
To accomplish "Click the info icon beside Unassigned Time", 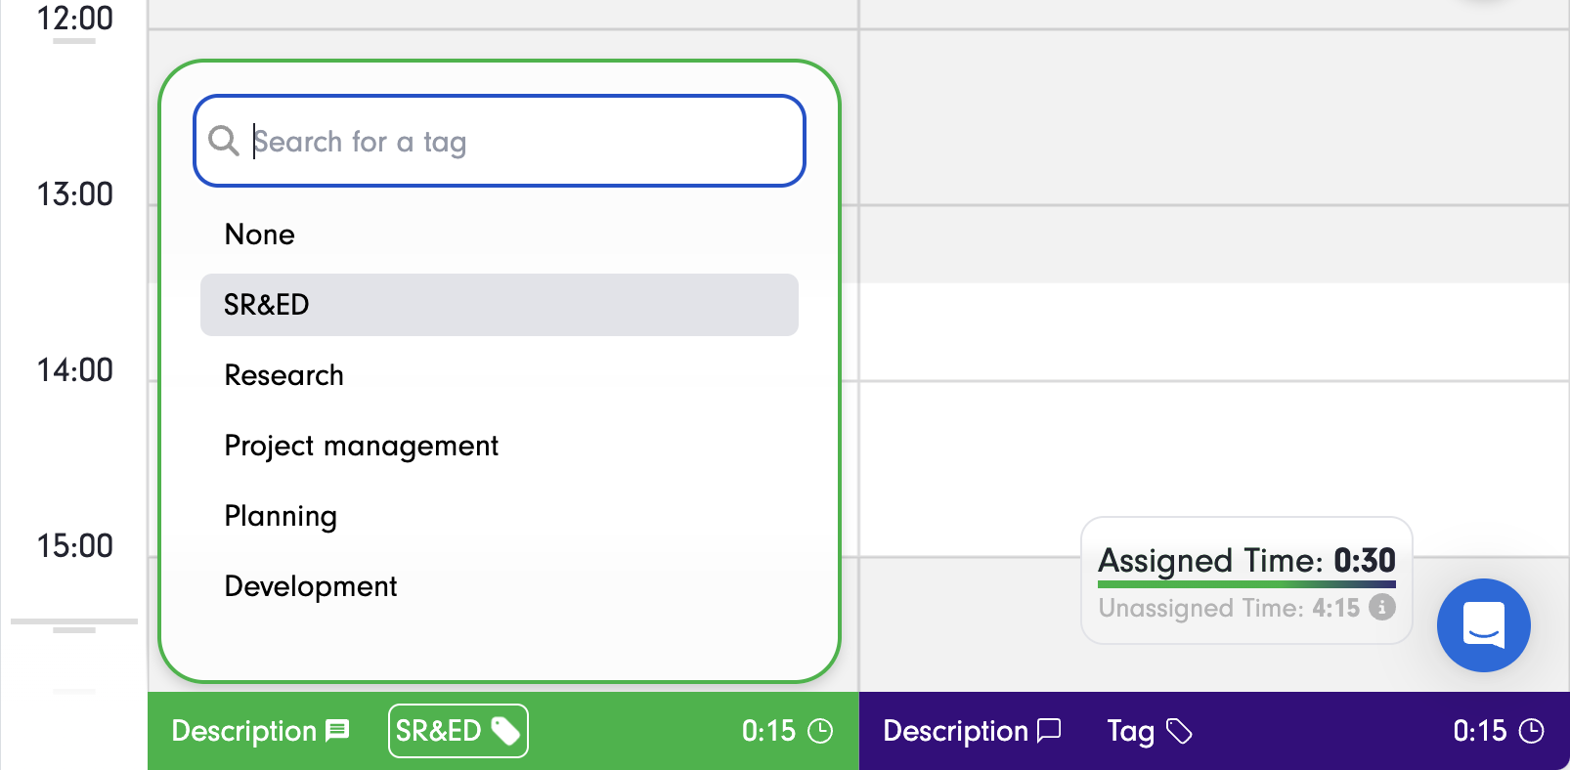I will tap(1382, 607).
